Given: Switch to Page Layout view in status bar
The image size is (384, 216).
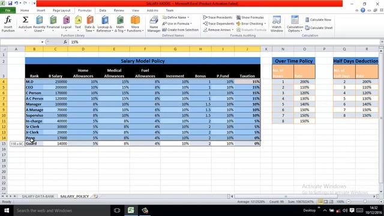Looking at the screenshot, I should click(x=326, y=202).
